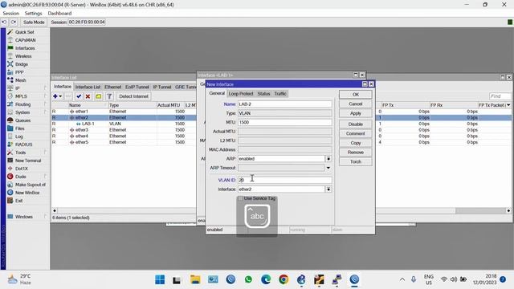Click the VLAN ID input field

pyautogui.click(x=284, y=180)
